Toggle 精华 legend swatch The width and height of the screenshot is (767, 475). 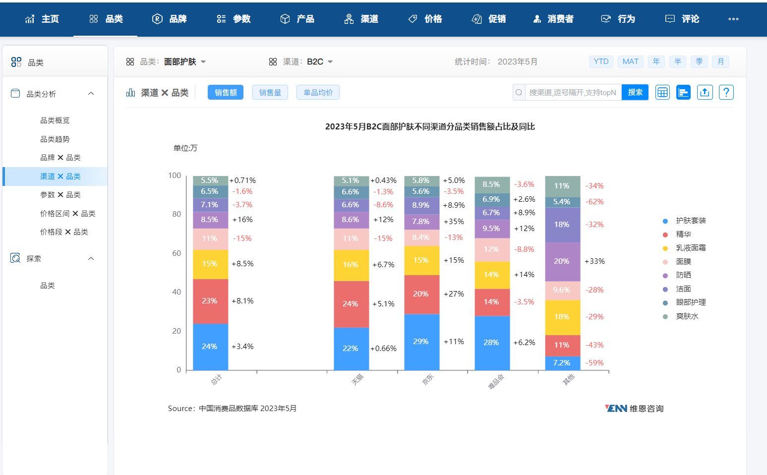[x=665, y=235]
